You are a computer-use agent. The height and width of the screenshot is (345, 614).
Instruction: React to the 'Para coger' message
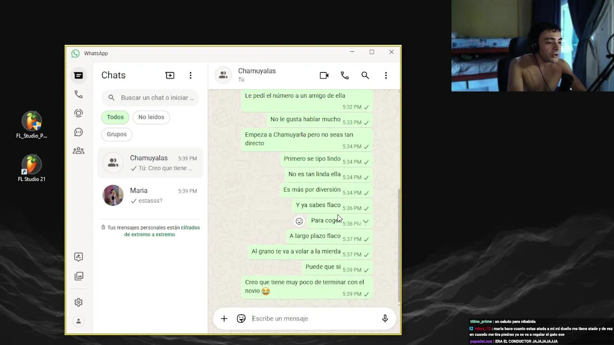pos(299,221)
